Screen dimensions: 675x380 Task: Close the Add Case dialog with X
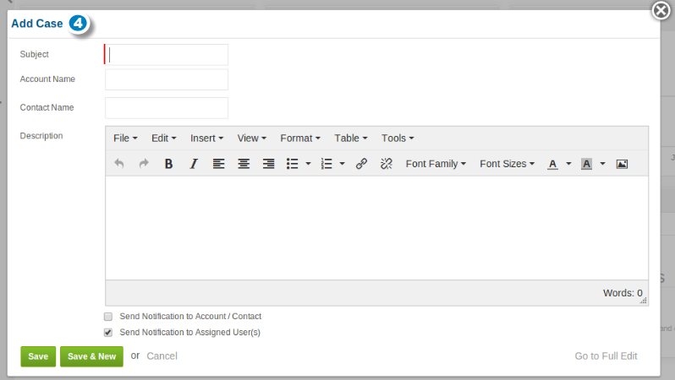tap(661, 10)
